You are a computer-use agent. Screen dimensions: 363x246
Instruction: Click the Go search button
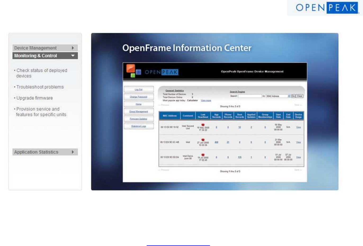coord(293,96)
